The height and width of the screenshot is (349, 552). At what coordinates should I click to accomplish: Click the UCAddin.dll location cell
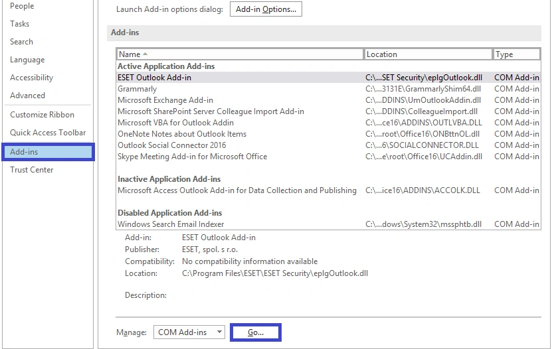pos(424,157)
